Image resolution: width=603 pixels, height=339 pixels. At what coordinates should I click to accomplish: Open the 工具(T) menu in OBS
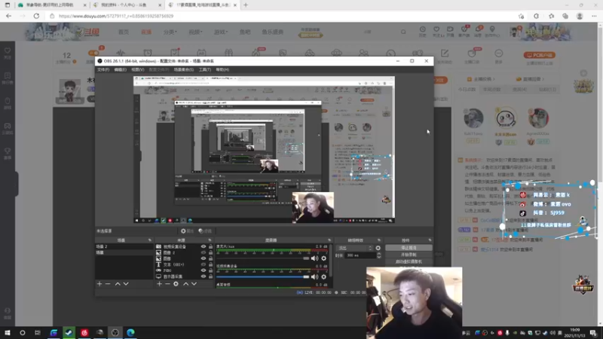(x=204, y=69)
